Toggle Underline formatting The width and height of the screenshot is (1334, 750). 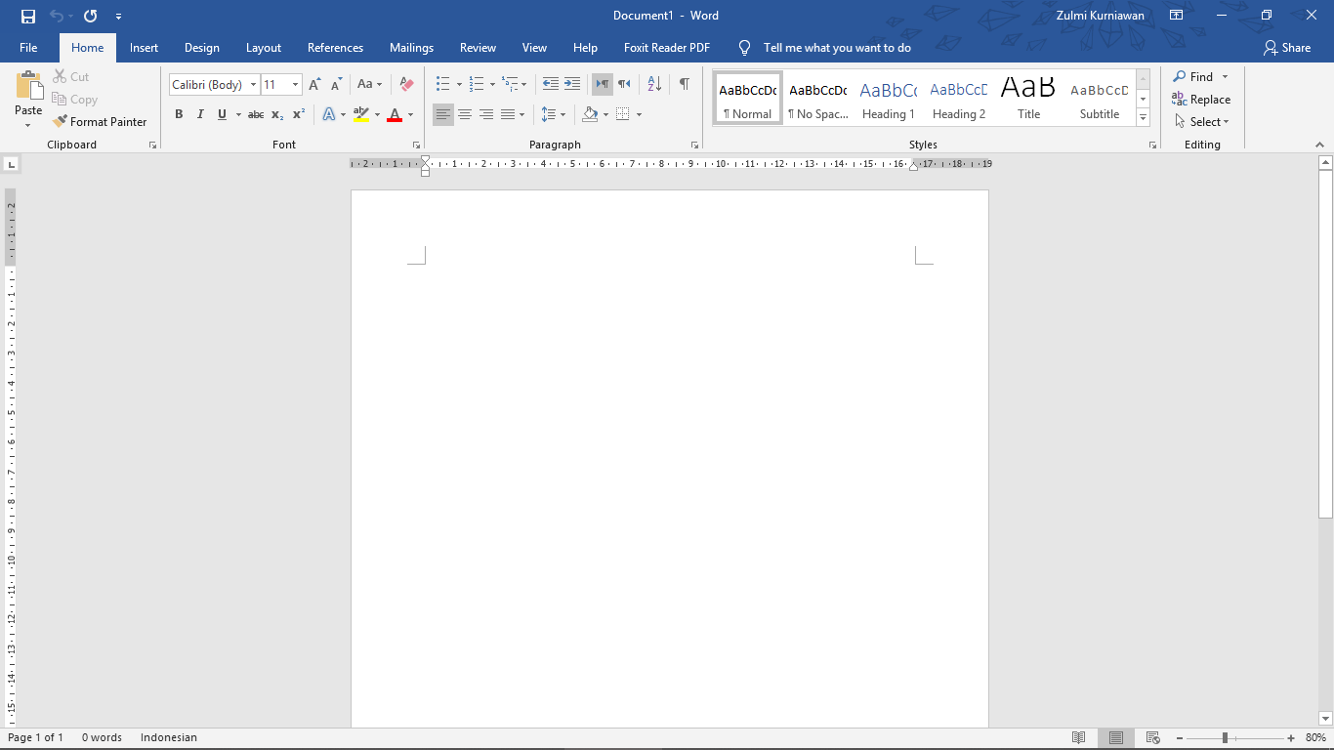point(222,114)
